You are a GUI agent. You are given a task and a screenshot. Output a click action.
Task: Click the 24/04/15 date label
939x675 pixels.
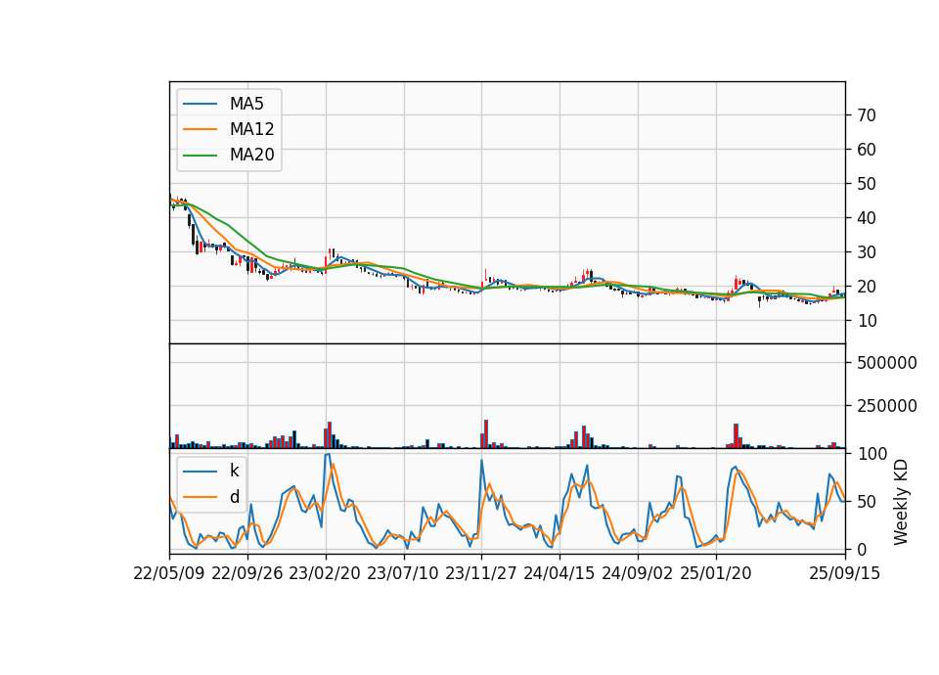coord(559,573)
